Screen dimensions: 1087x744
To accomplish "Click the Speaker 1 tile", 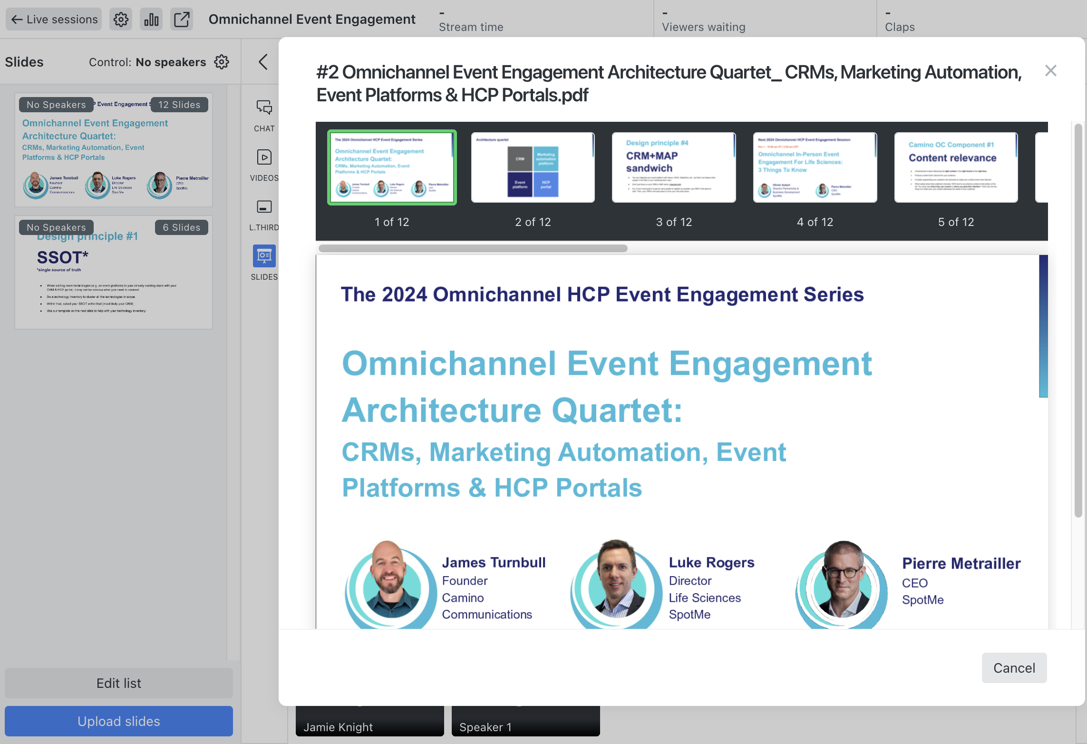I will point(526,721).
